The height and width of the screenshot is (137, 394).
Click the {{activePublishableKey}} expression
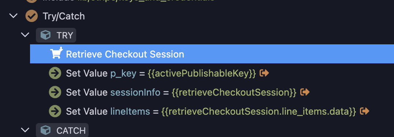click(x=202, y=73)
